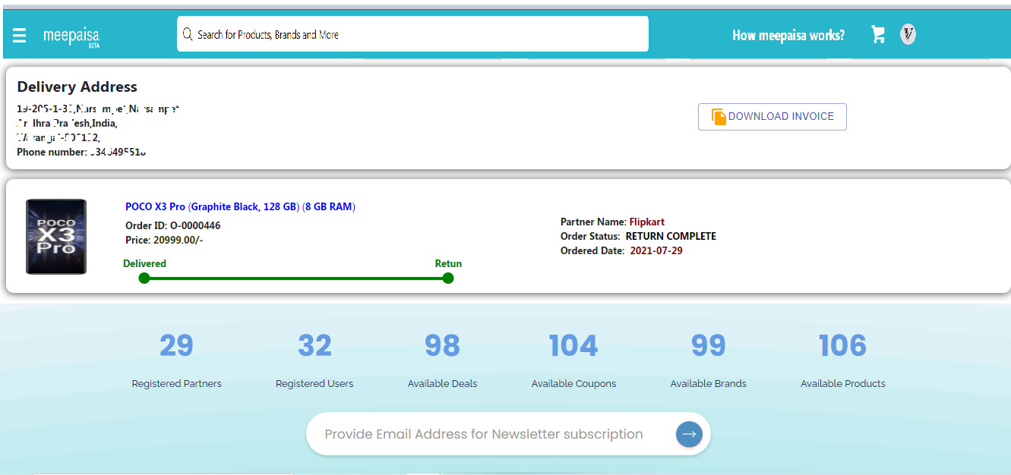Click the Flipkart partner name
The height and width of the screenshot is (475, 1011).
pyautogui.click(x=647, y=222)
